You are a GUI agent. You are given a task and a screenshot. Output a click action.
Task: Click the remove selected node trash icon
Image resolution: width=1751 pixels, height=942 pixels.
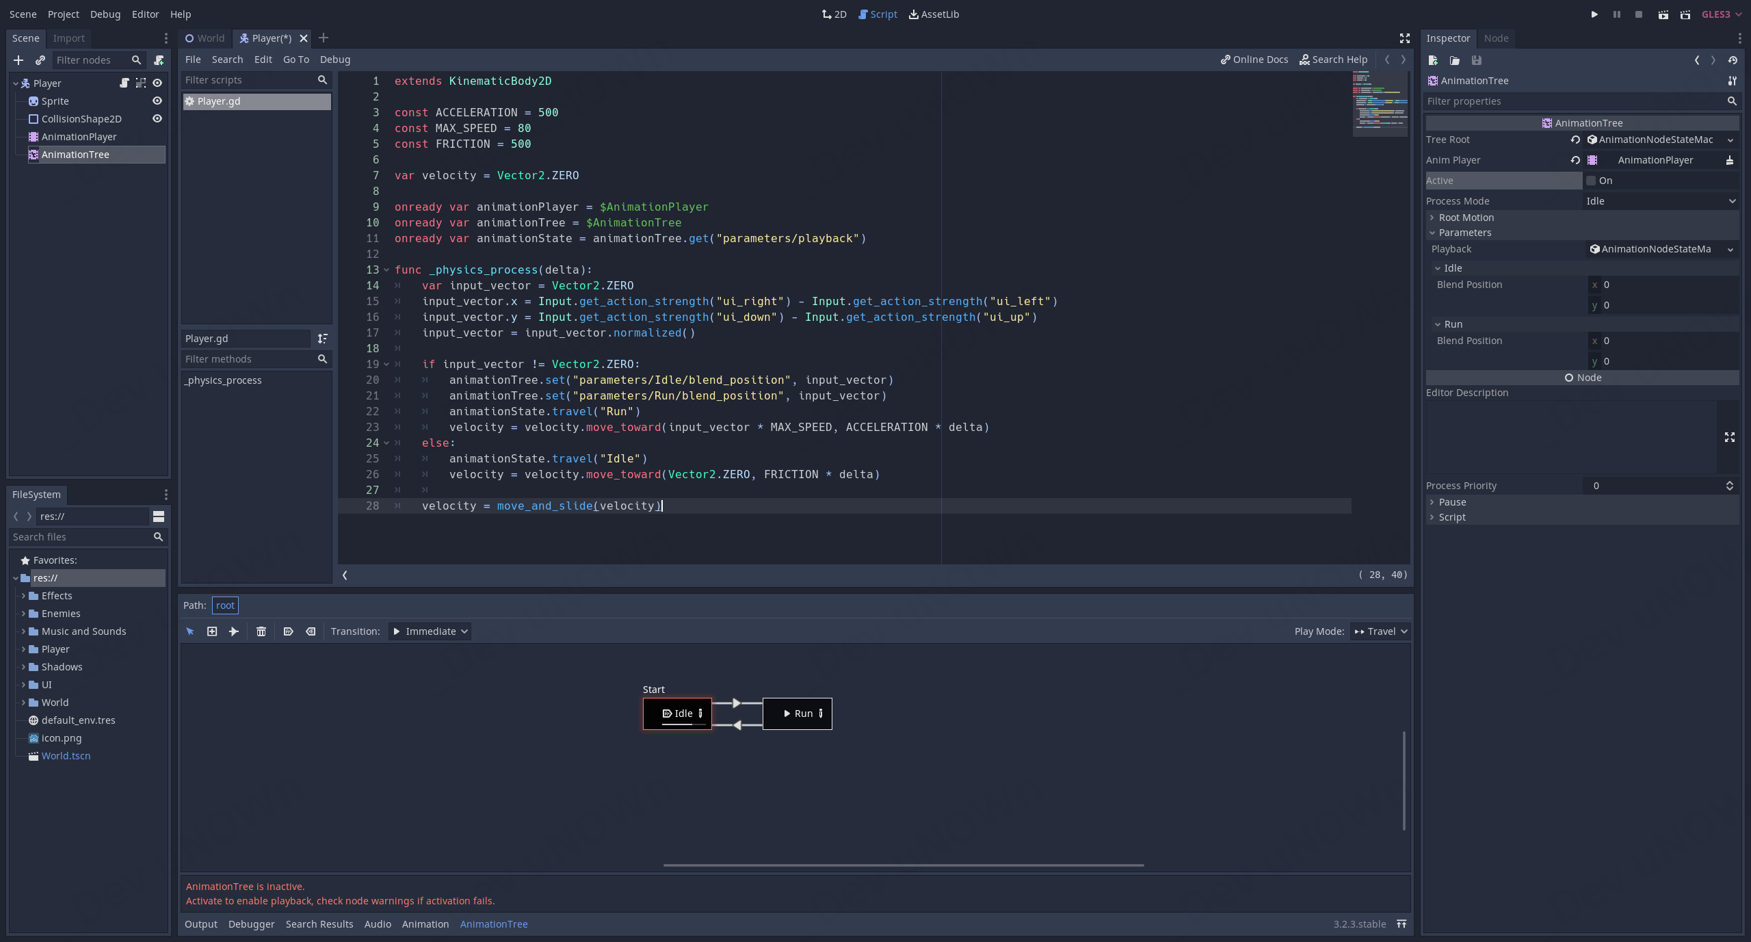pos(261,631)
